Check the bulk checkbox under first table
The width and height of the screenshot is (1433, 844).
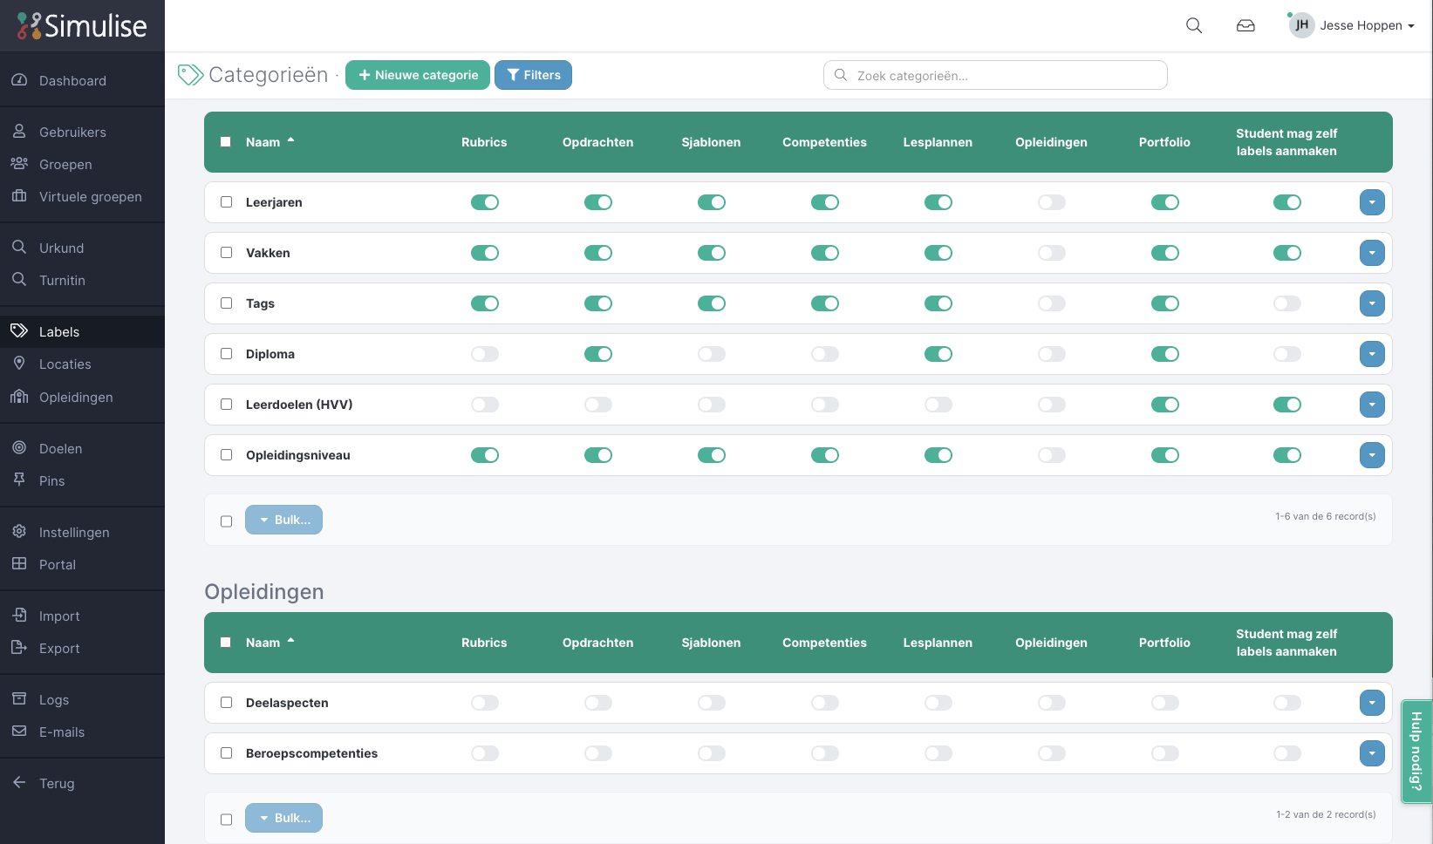pos(227,521)
